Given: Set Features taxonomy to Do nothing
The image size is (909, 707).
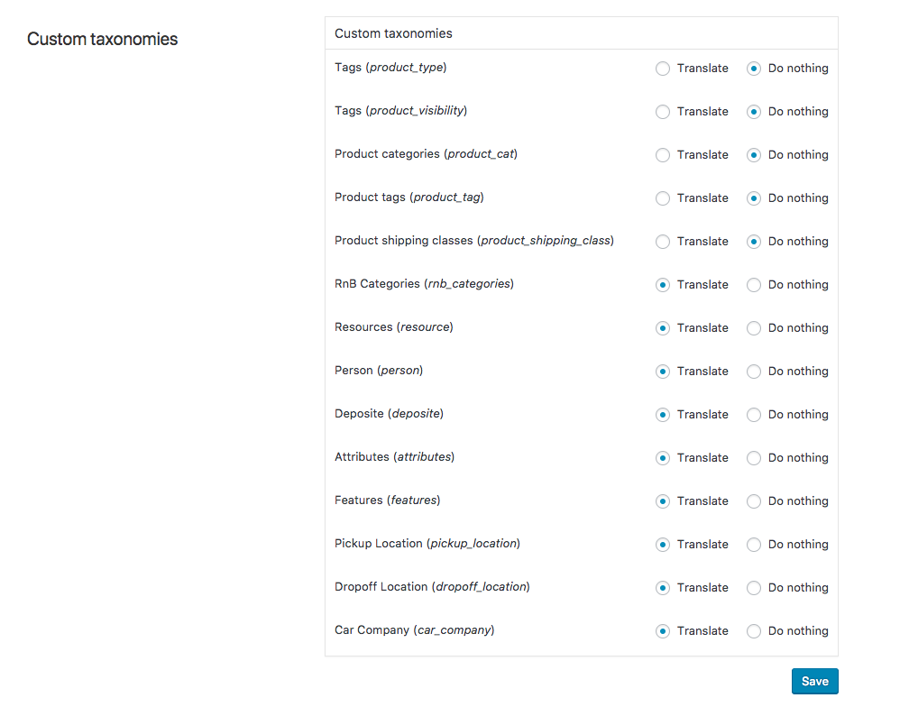Looking at the screenshot, I should [754, 501].
